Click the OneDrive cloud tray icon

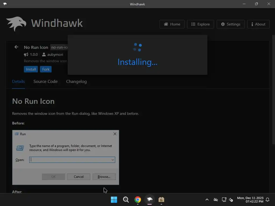pos(216,200)
